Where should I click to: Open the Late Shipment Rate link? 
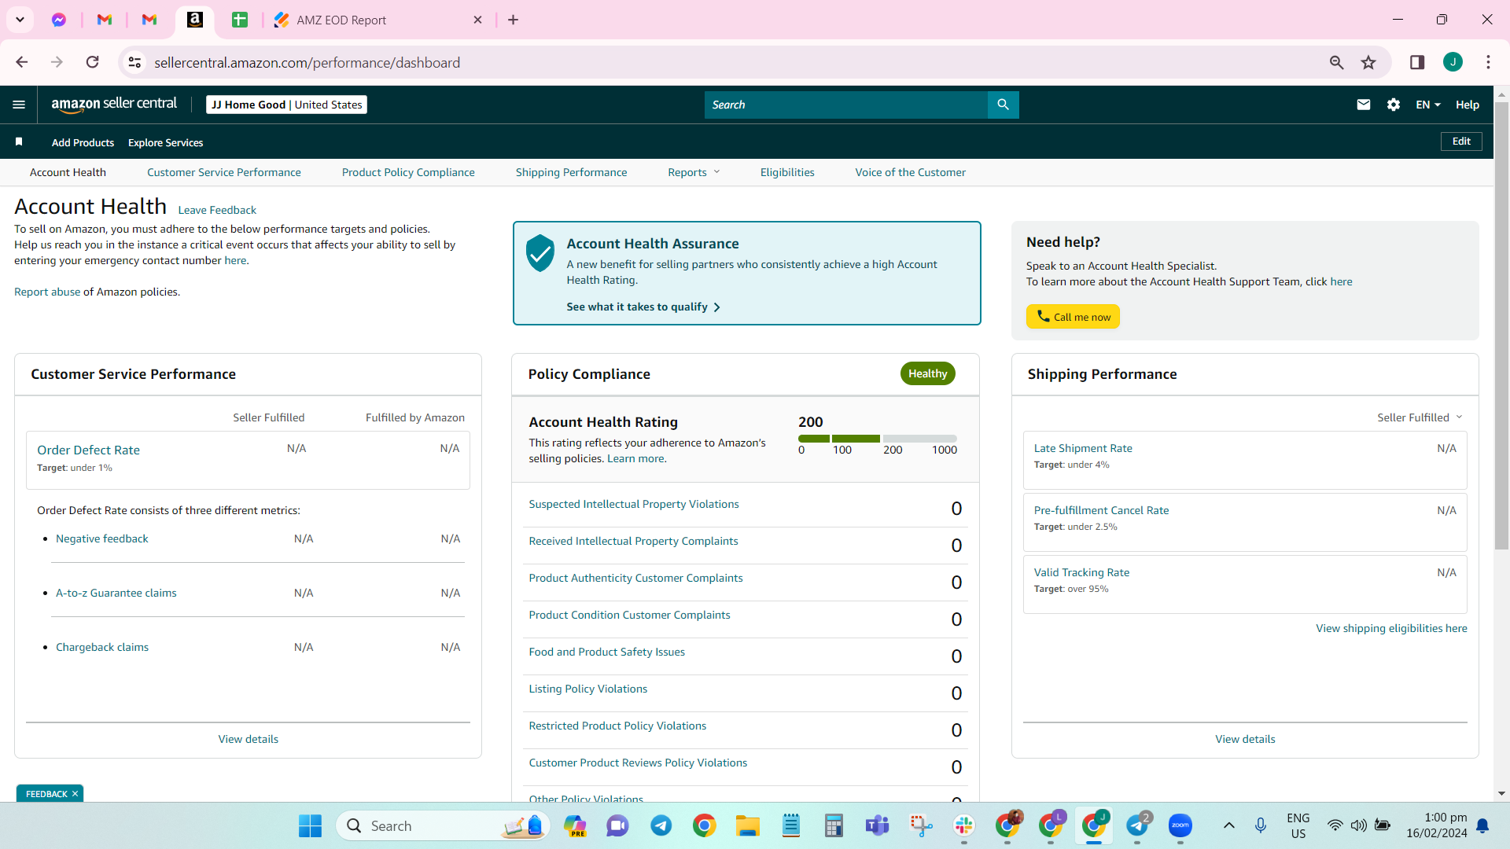pos(1083,448)
